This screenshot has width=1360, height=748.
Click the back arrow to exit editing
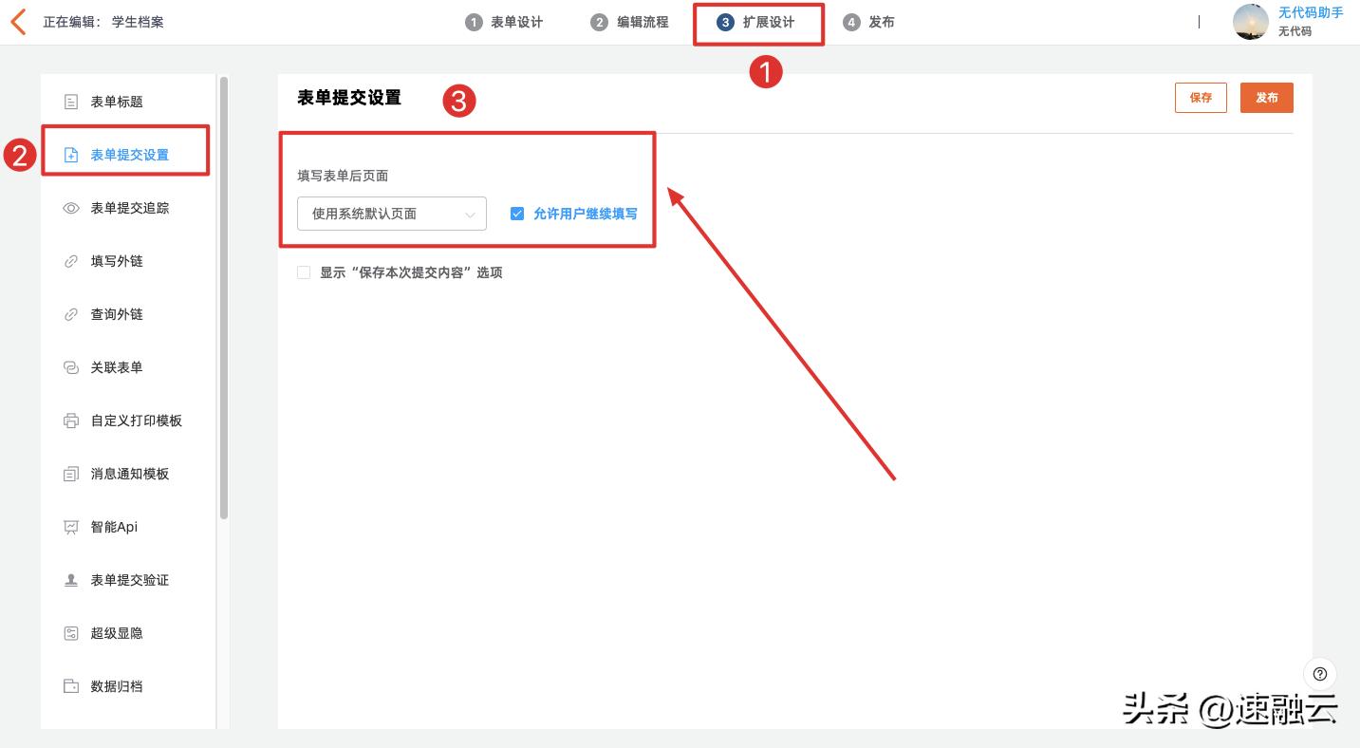pos(18,21)
